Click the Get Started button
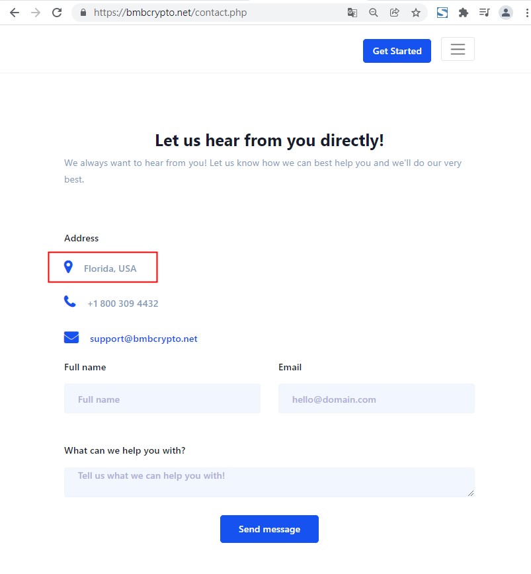531x574 pixels. pyautogui.click(x=397, y=51)
